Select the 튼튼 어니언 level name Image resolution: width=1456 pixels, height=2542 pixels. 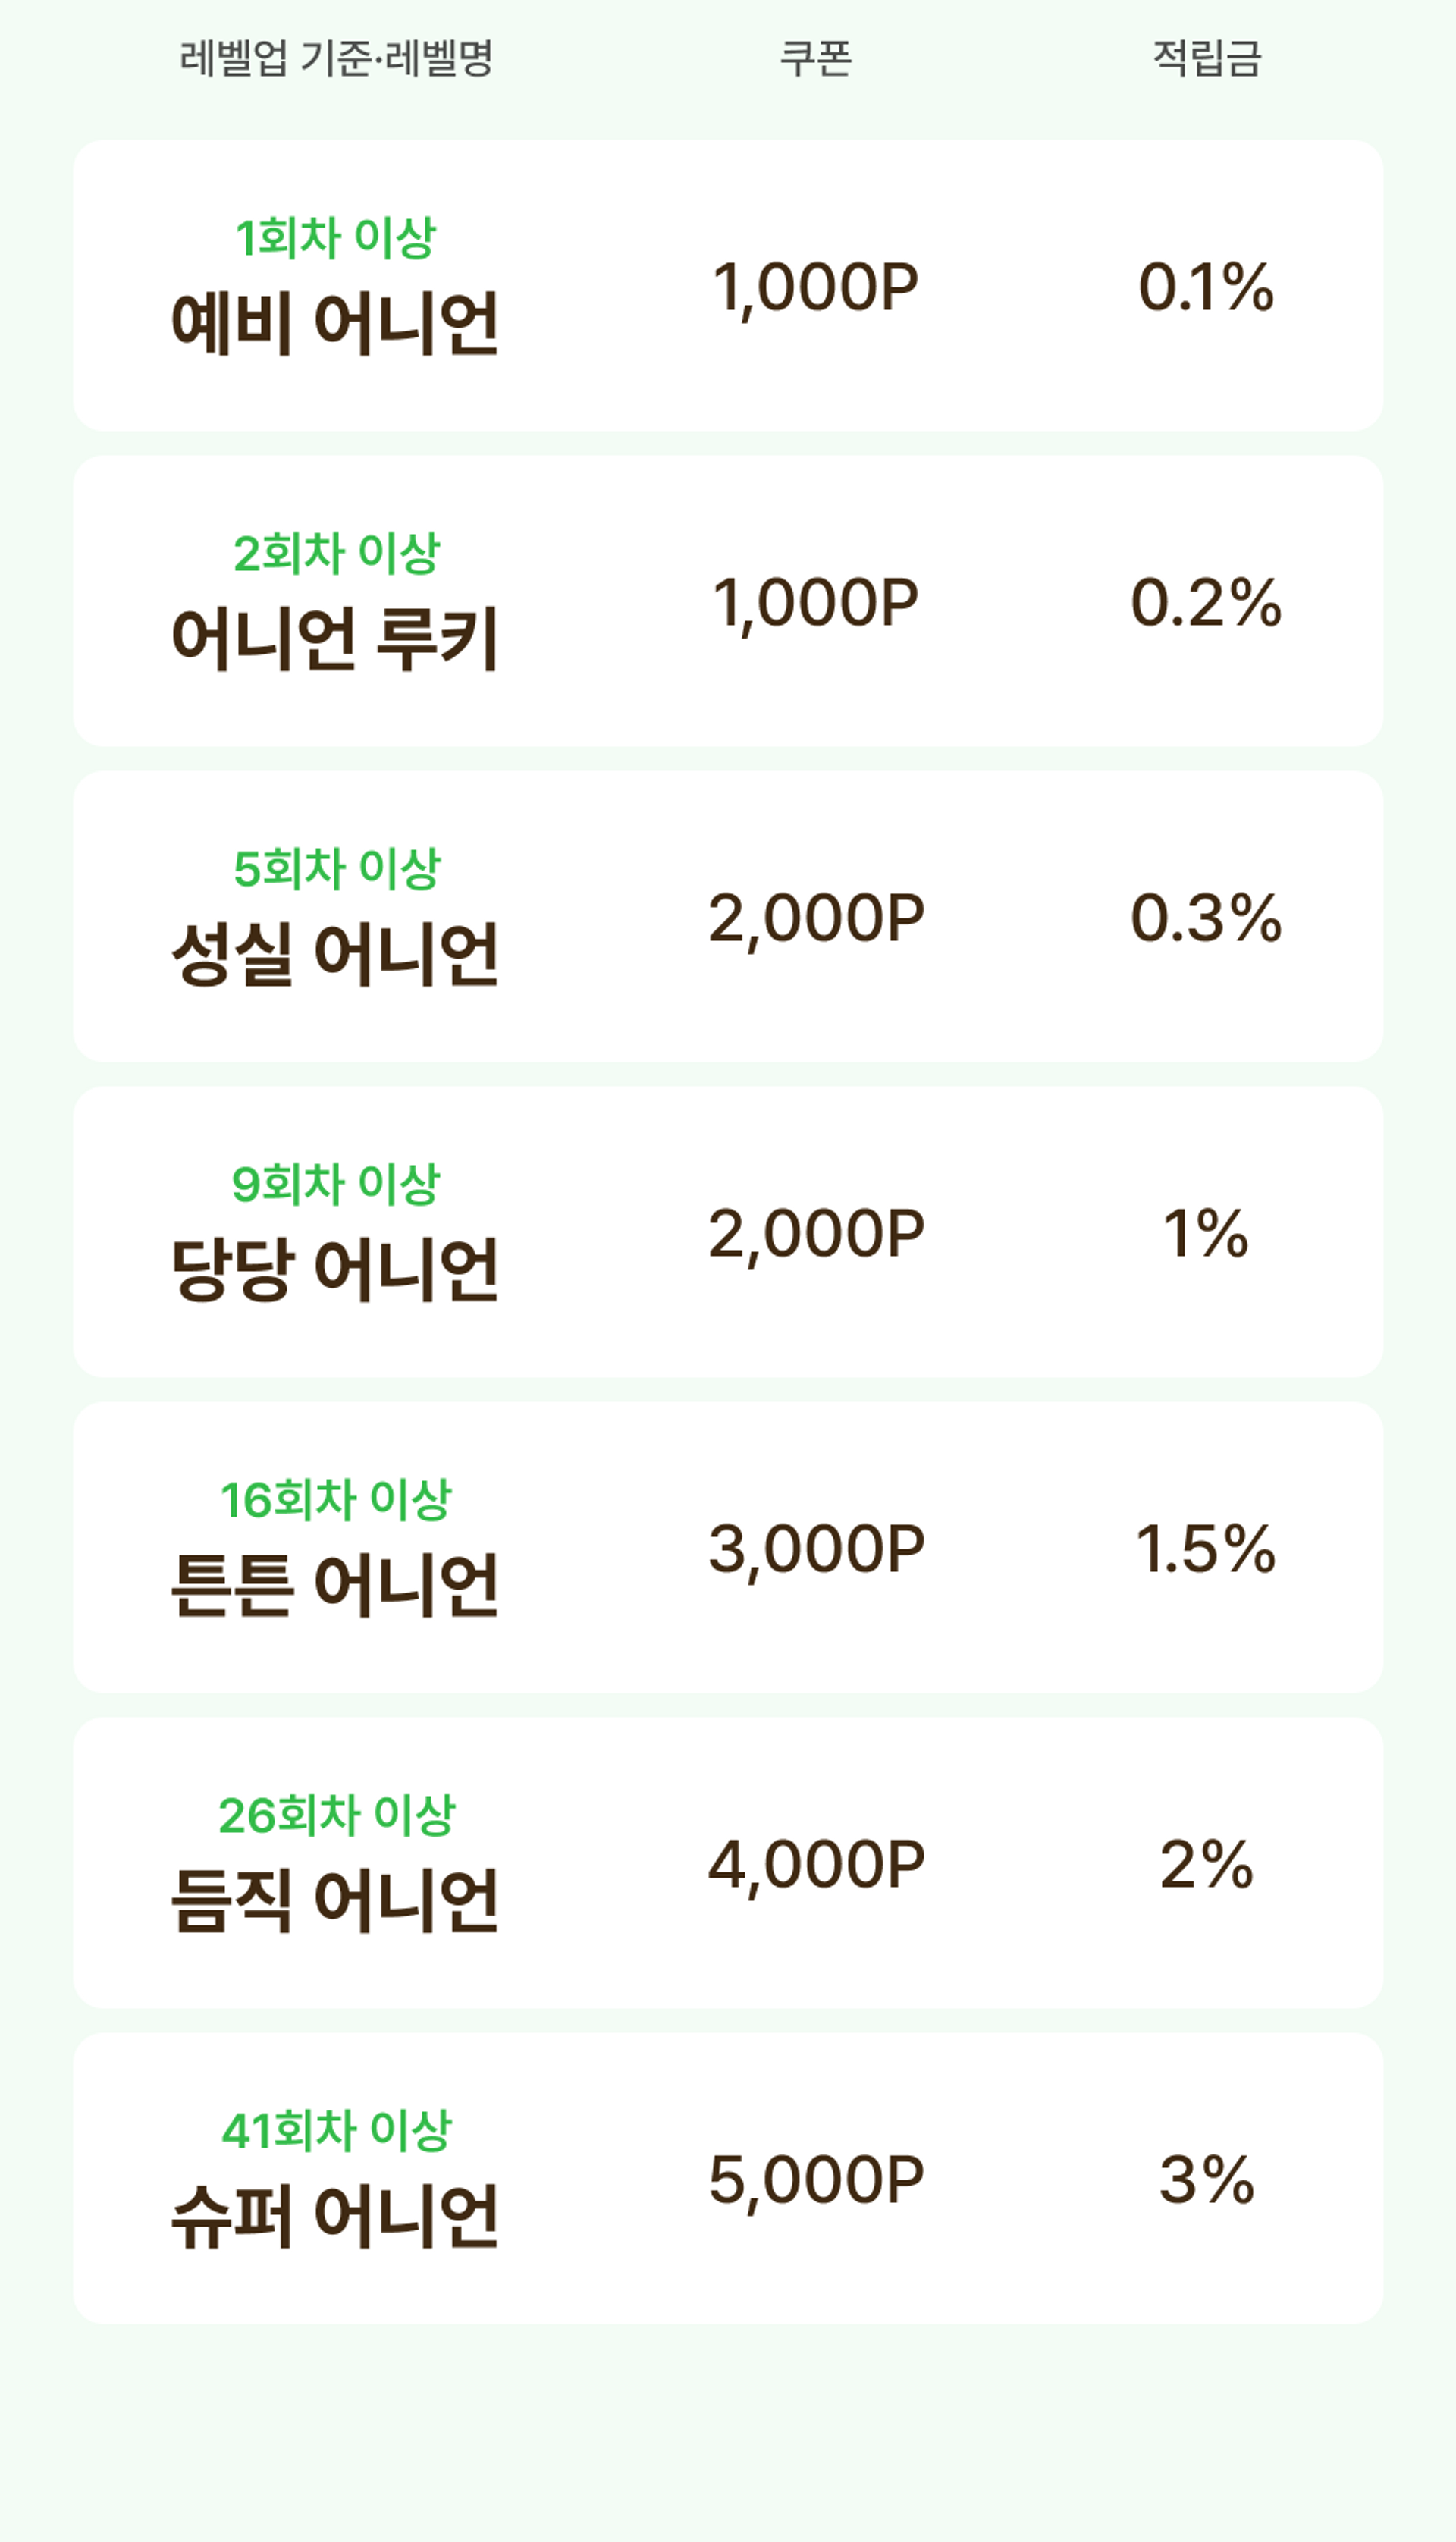point(335,1585)
